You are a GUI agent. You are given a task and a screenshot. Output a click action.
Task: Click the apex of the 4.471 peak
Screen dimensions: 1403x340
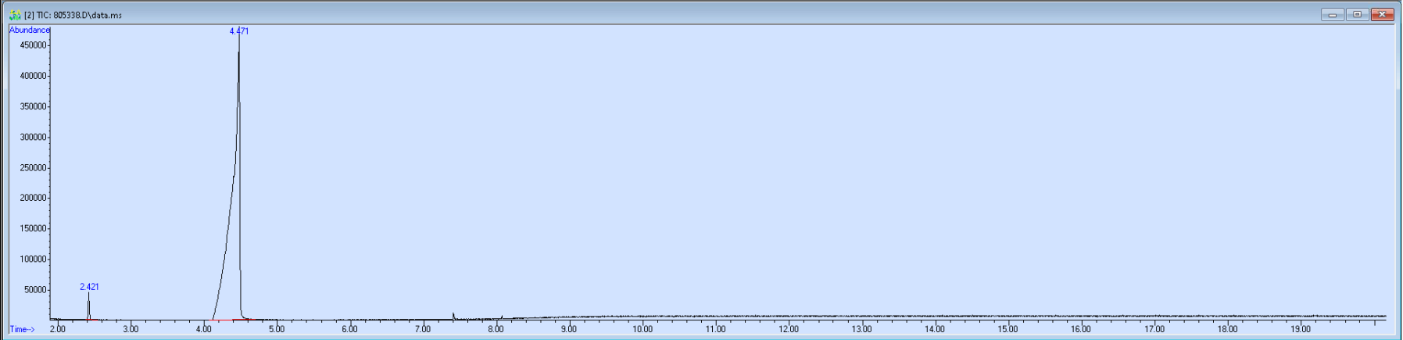point(239,39)
